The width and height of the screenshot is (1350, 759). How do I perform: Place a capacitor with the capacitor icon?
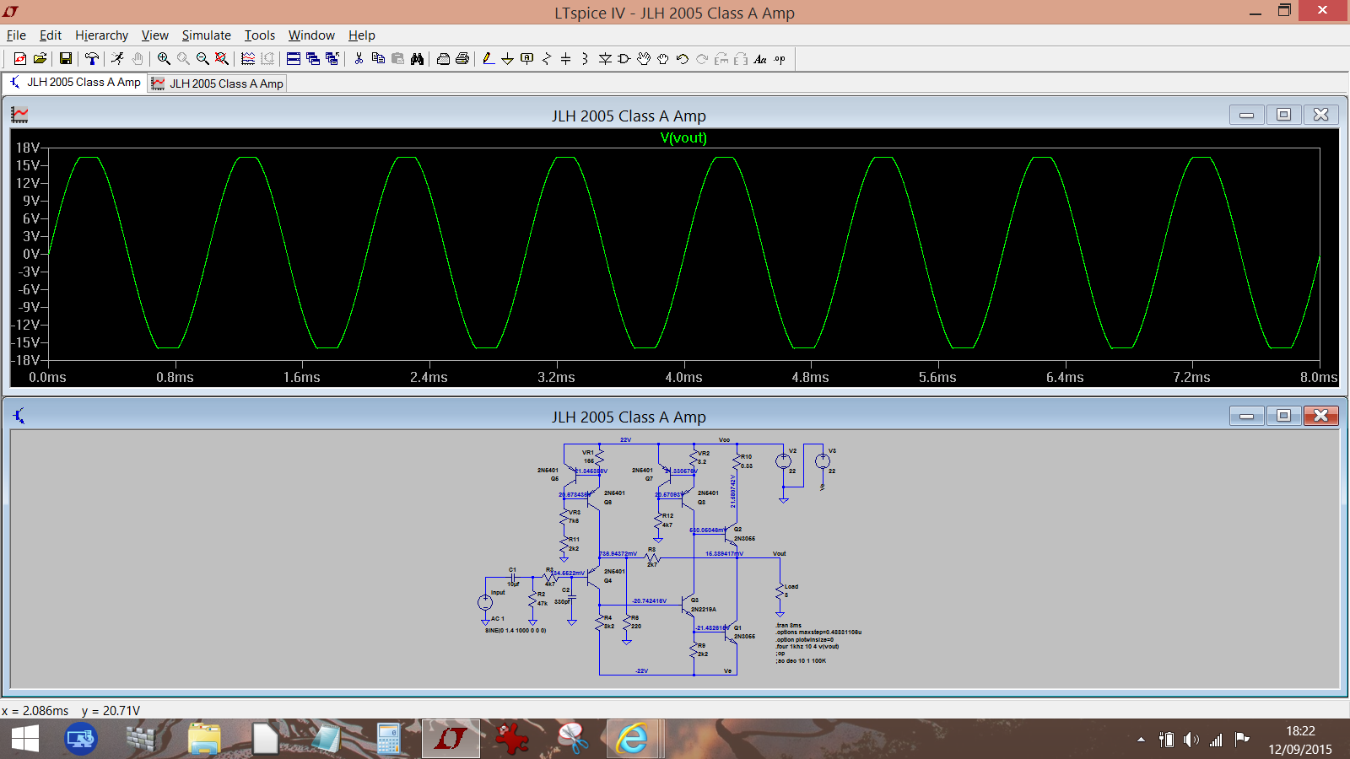point(566,58)
